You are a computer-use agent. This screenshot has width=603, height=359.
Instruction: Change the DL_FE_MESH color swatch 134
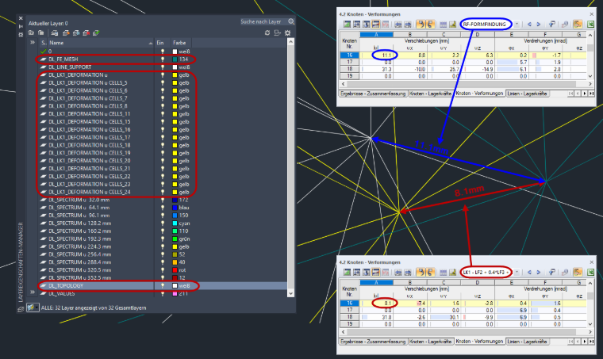[x=175, y=59]
